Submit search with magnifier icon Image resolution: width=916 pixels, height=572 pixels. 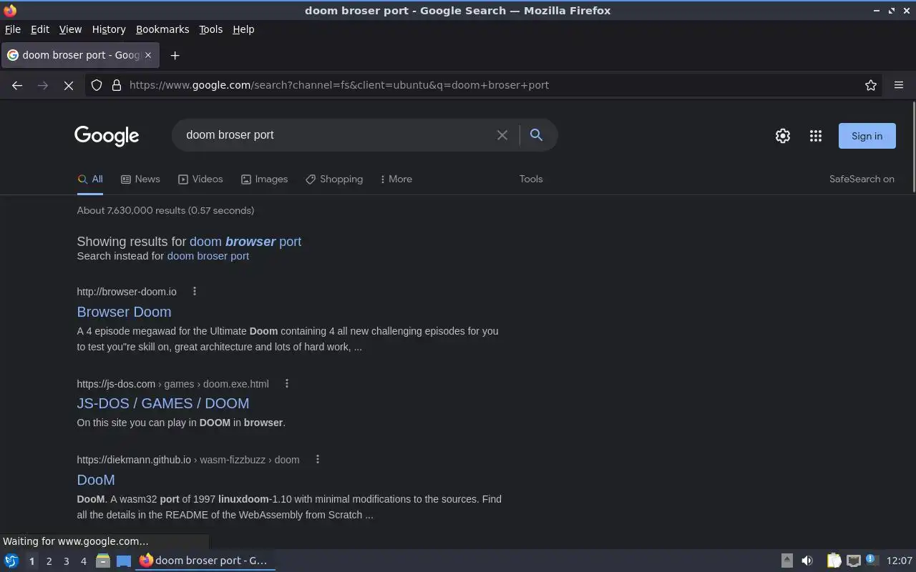[x=536, y=134]
